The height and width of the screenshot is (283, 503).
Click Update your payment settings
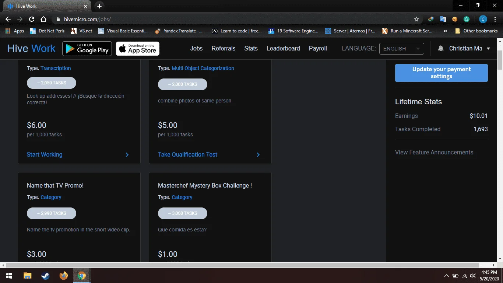(442, 73)
